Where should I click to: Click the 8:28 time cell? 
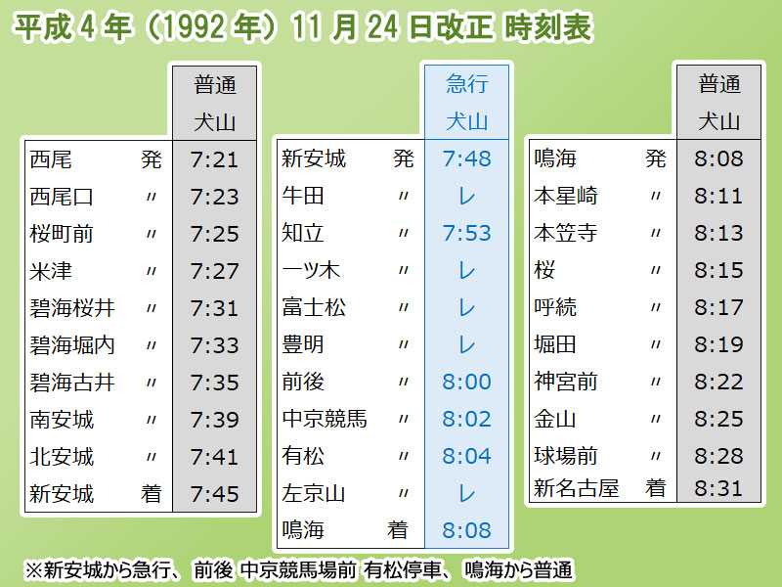coord(718,456)
